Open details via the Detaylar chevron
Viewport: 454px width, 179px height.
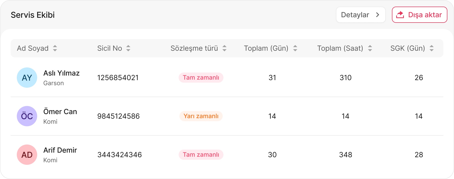click(378, 15)
